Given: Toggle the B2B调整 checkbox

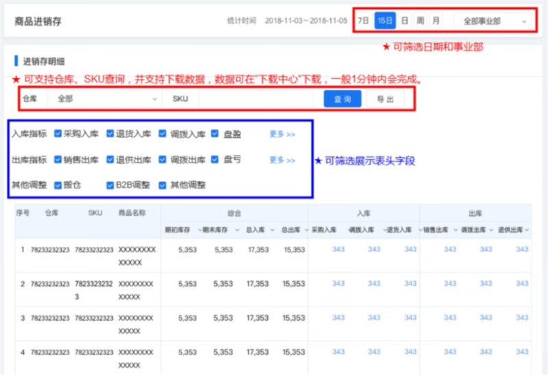Looking at the screenshot, I should pos(111,185).
